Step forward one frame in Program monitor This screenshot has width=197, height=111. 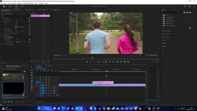110,62
